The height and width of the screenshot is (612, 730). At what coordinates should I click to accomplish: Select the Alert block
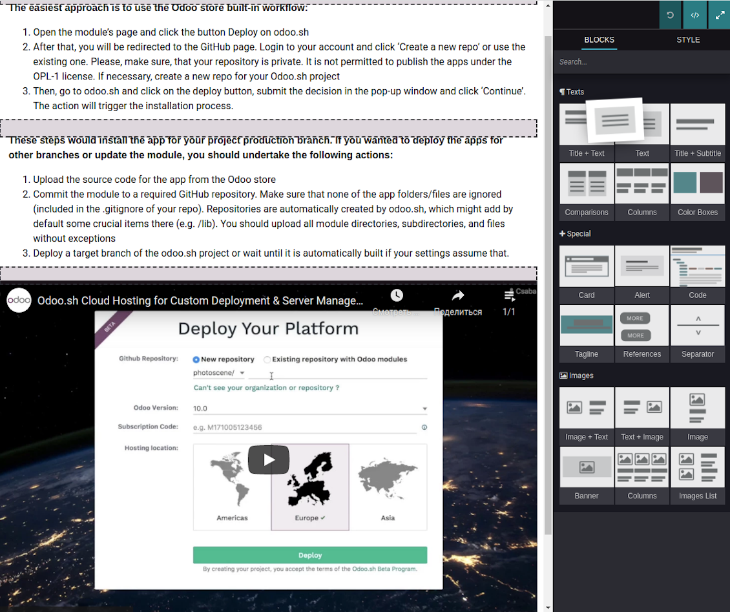click(642, 274)
